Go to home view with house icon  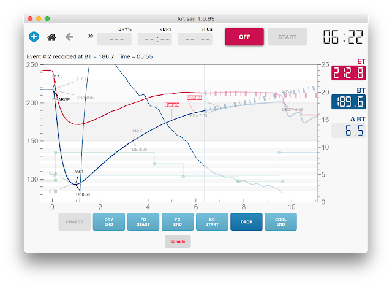51,37
